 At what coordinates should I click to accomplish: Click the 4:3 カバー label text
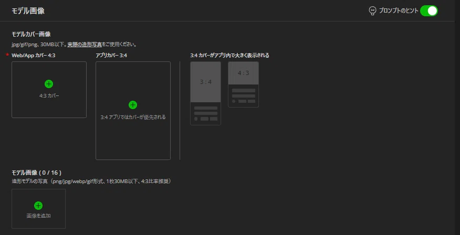coord(49,95)
